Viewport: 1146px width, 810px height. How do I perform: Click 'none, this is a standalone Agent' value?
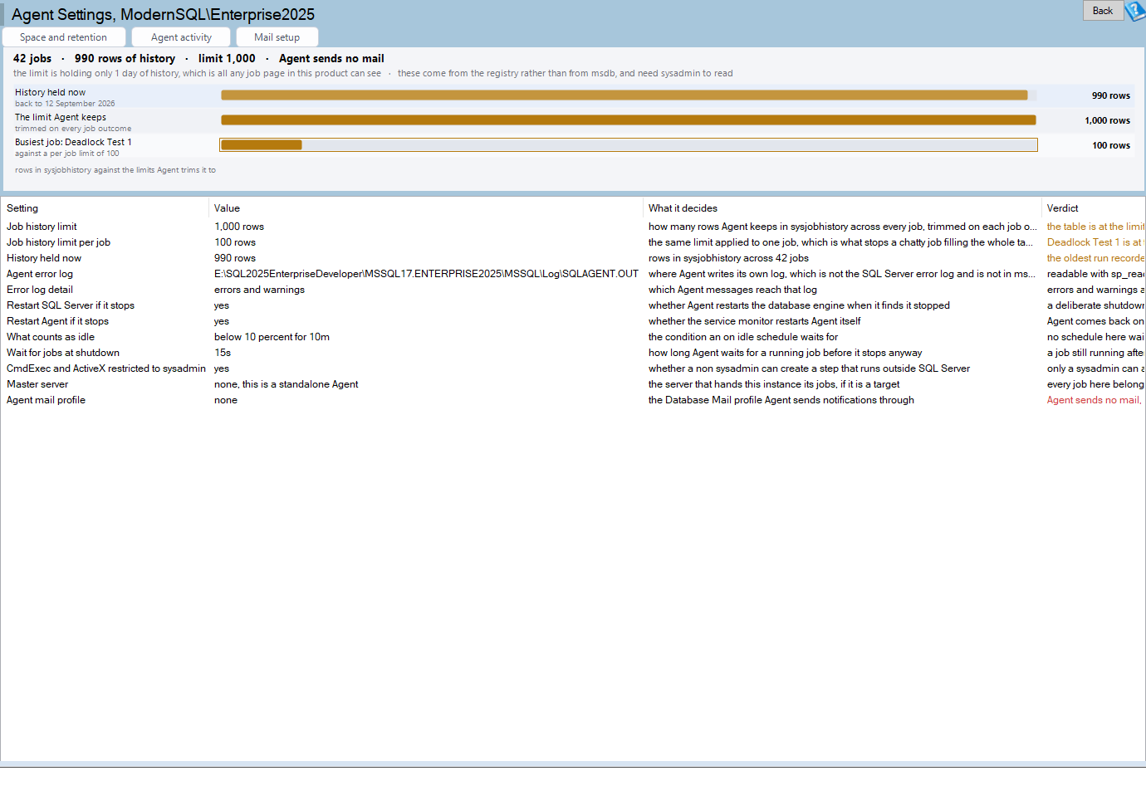click(x=286, y=384)
